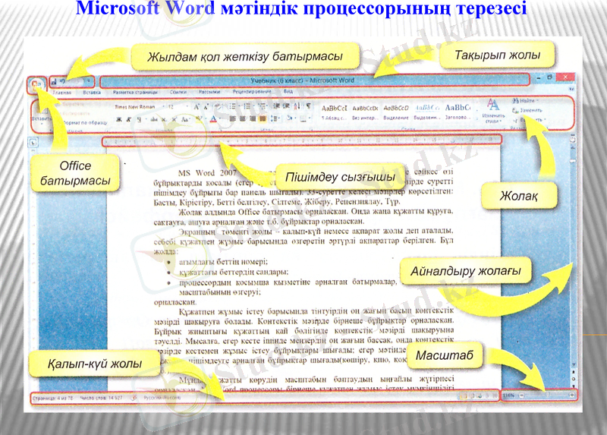Click the Save icon in Quick Access toolbar
This screenshot has width=607, height=435.
pos(54,81)
